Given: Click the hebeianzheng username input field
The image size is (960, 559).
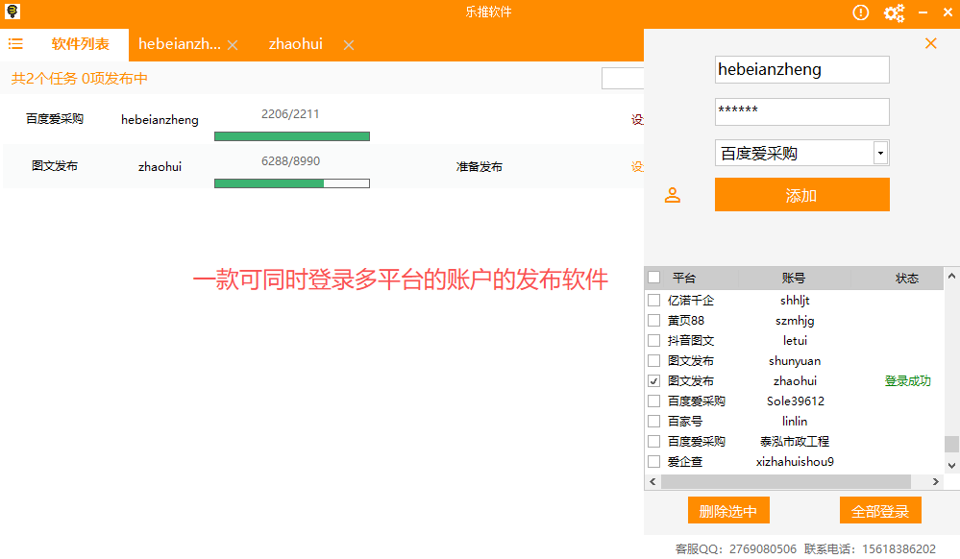Looking at the screenshot, I should 801,69.
